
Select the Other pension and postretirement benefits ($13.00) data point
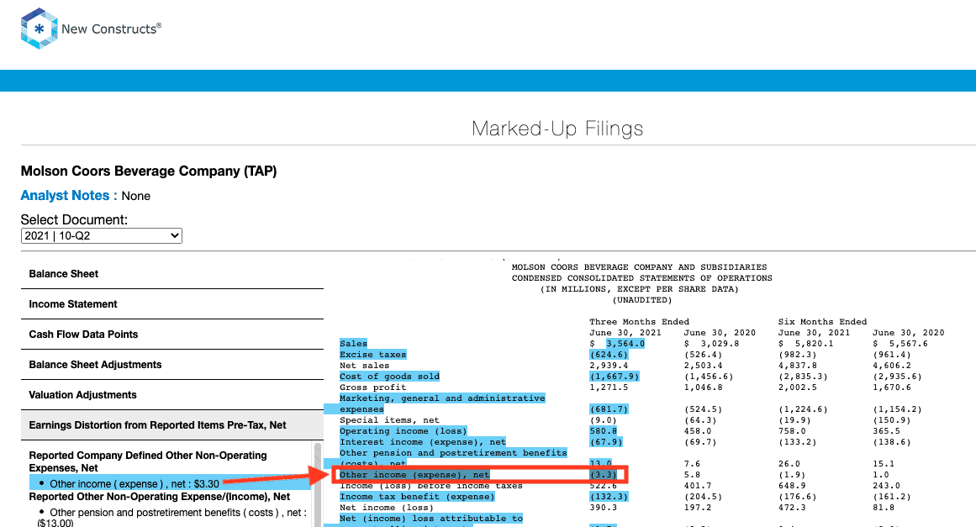[x=171, y=518]
